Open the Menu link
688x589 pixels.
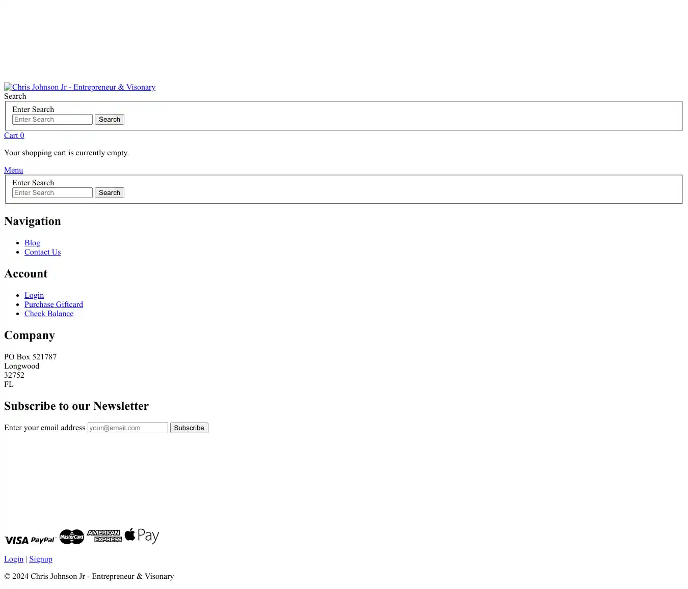point(14,170)
